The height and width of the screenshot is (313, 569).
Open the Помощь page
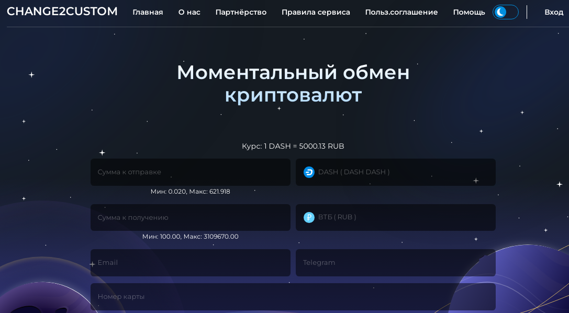coord(469,13)
